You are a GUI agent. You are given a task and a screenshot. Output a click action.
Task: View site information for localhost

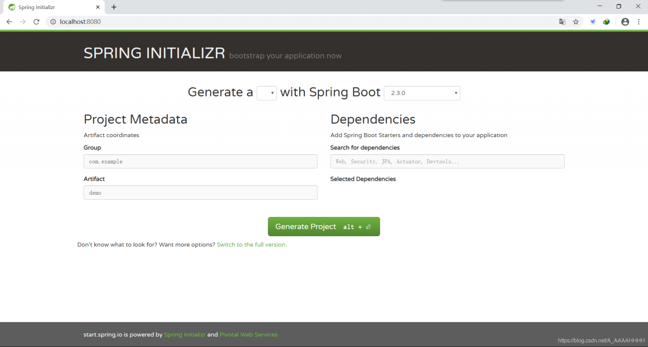[x=53, y=22]
